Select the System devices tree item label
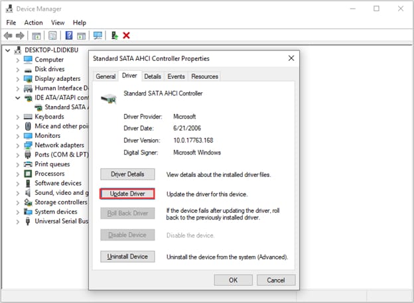 [56, 212]
